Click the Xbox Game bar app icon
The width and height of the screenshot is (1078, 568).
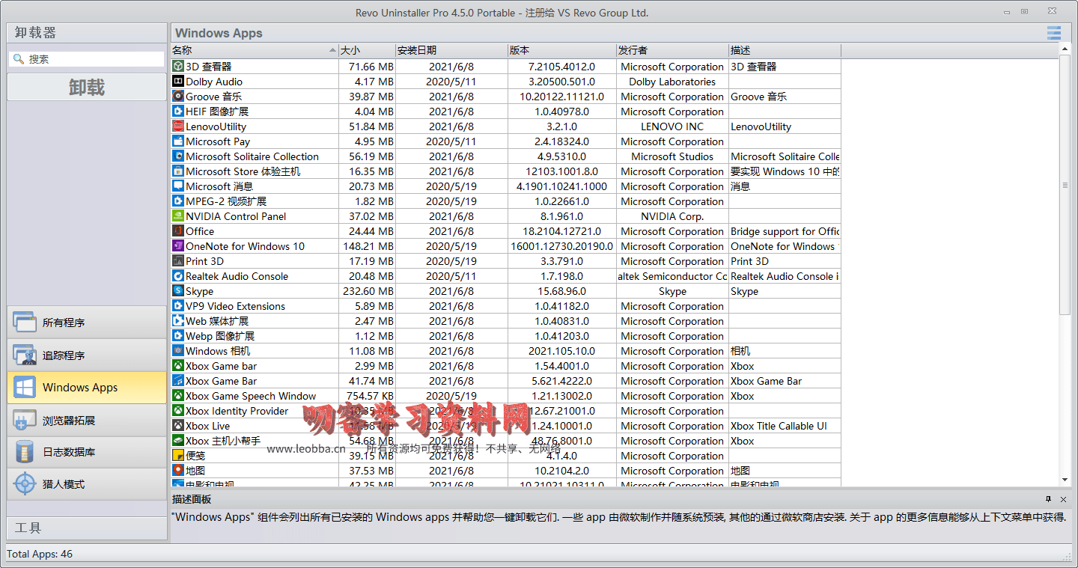pos(177,366)
